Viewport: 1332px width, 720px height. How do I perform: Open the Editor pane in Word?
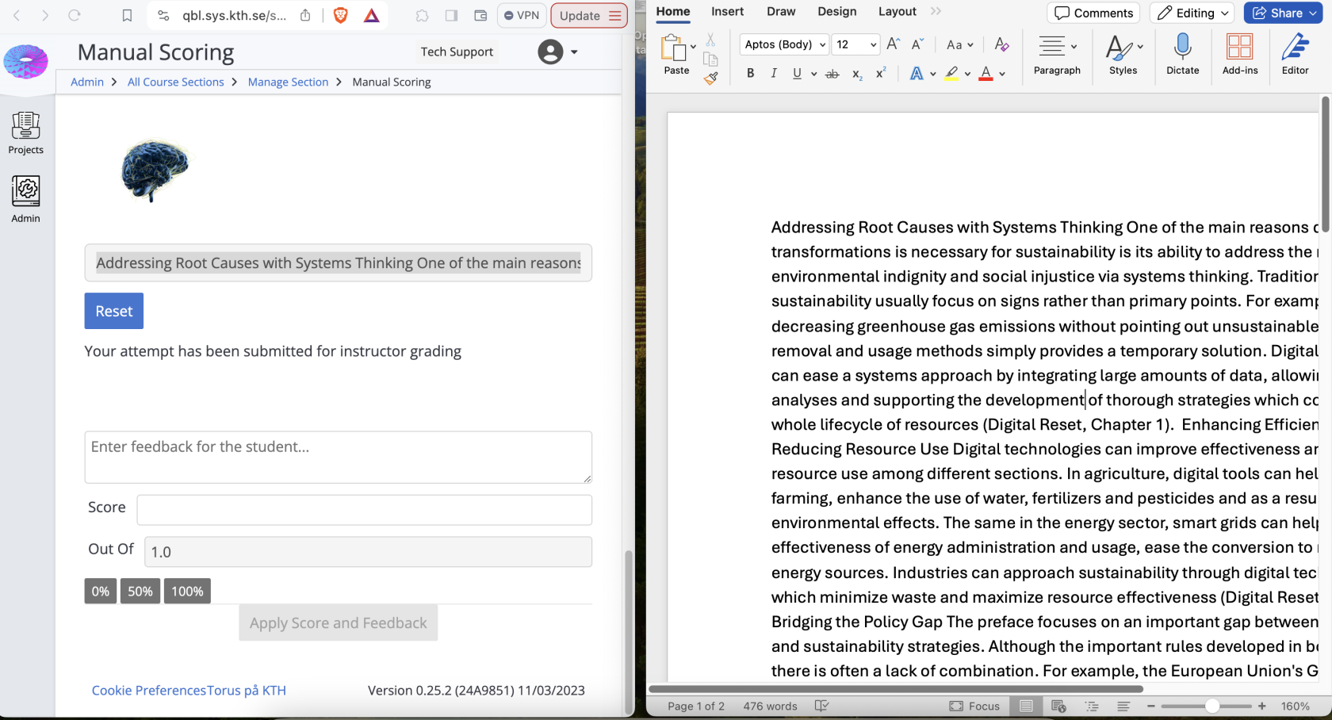pos(1295,54)
